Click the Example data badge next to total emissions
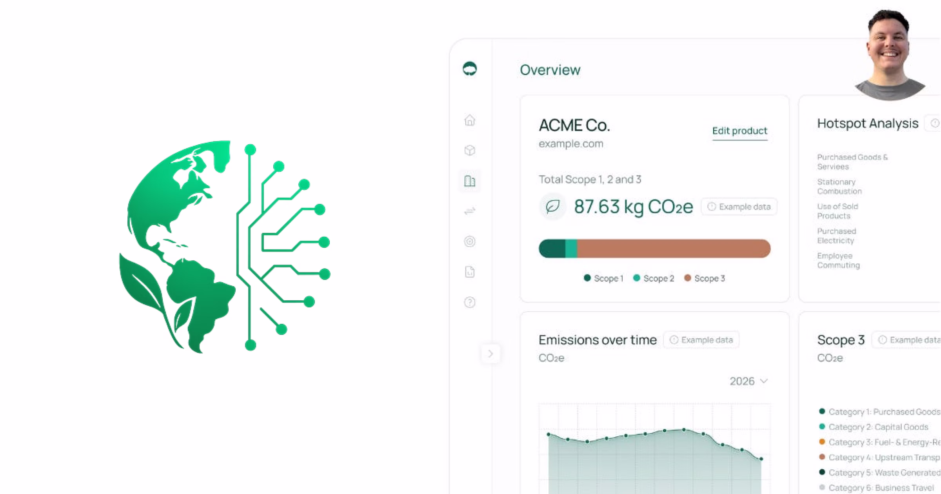Image resolution: width=941 pixels, height=494 pixels. point(739,207)
